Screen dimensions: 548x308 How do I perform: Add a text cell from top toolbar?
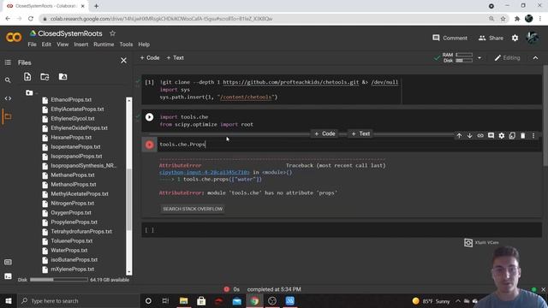coord(175,58)
